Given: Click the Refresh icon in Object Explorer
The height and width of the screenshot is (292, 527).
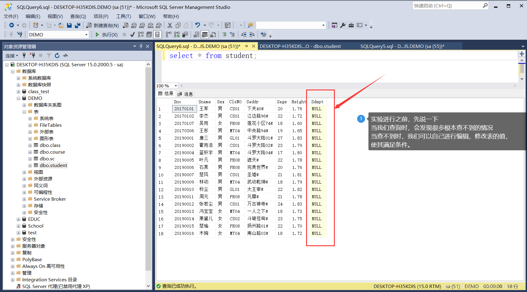Looking at the screenshot, I should [x=57, y=55].
